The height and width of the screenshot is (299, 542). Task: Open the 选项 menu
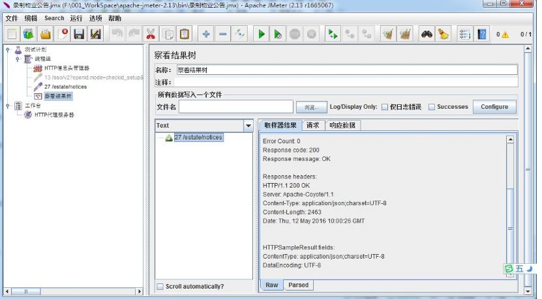95,18
